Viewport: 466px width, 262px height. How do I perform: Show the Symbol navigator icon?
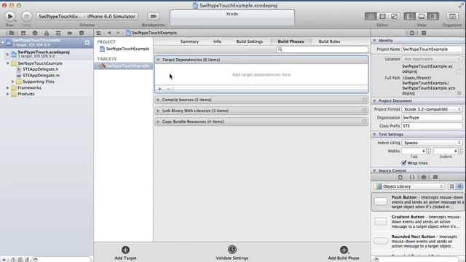tap(23, 33)
